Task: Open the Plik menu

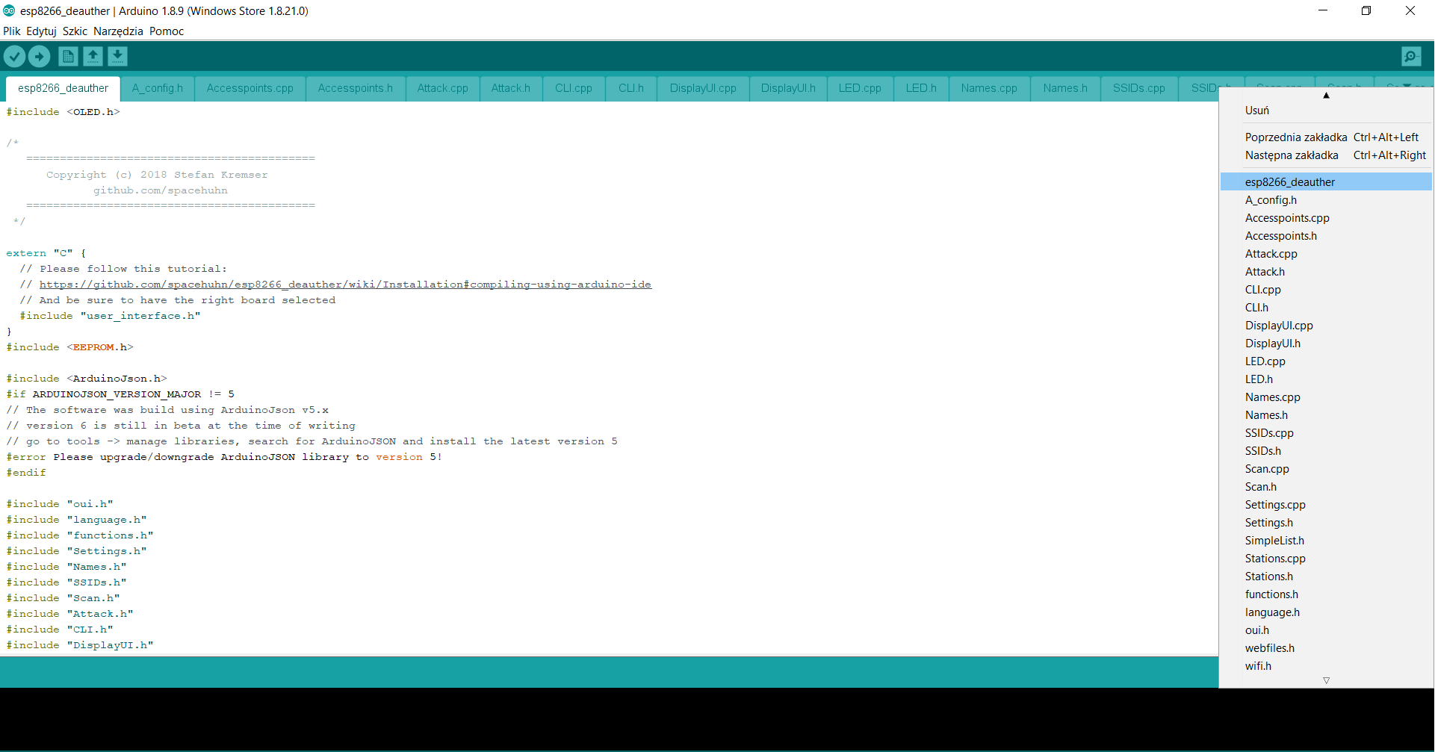Action: [x=11, y=31]
